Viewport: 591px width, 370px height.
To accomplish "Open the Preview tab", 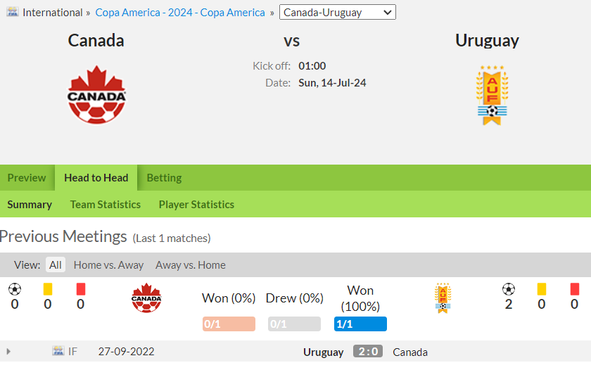I will point(27,178).
